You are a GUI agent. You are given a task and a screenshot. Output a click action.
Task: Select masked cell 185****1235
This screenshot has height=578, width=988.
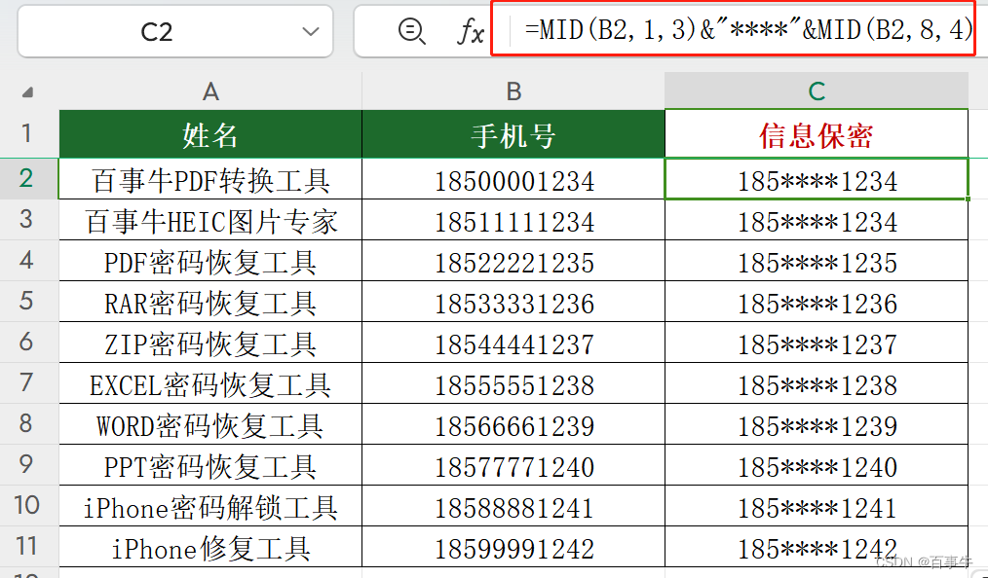pyautogui.click(x=817, y=261)
